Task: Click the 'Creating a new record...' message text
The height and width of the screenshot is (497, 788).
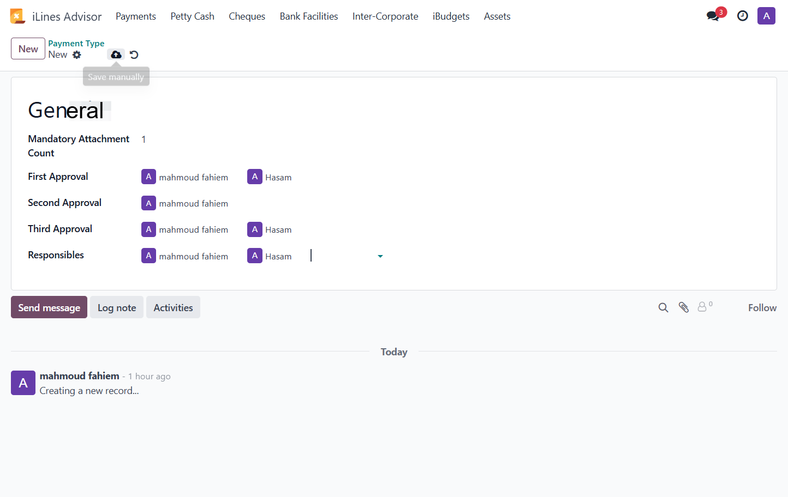Action: click(89, 391)
